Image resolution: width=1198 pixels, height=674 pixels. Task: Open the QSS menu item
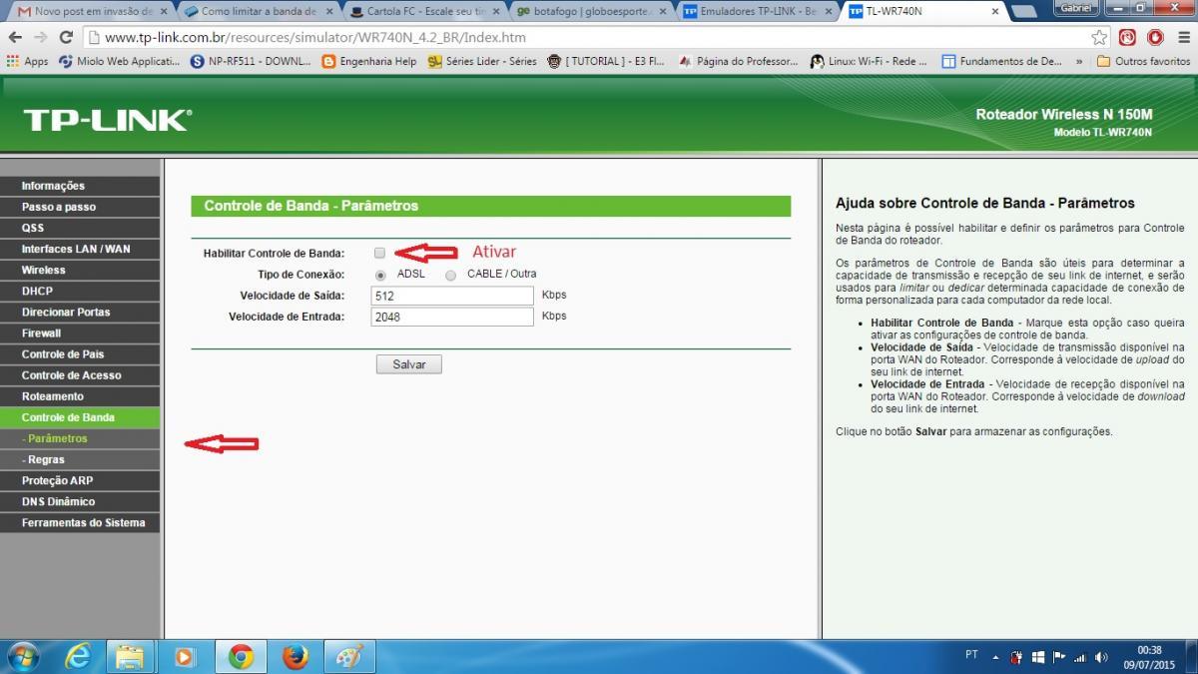tap(80, 228)
